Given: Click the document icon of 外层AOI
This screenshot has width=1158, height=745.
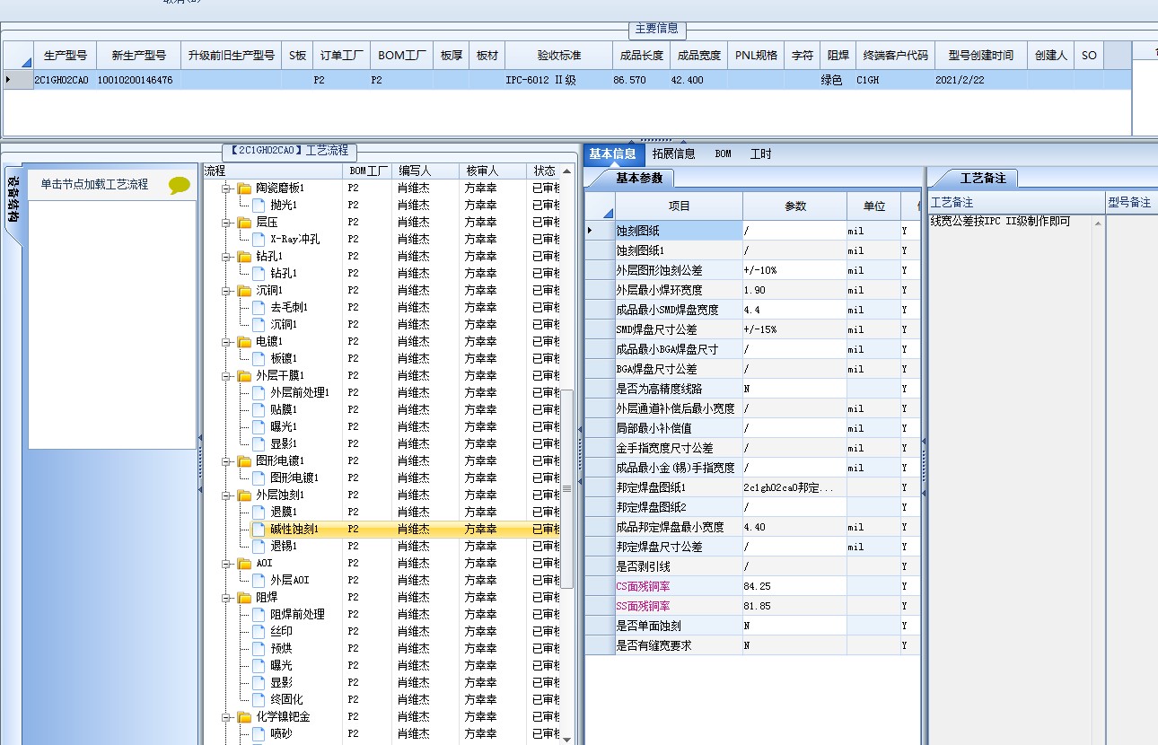Looking at the screenshot, I should [x=259, y=581].
